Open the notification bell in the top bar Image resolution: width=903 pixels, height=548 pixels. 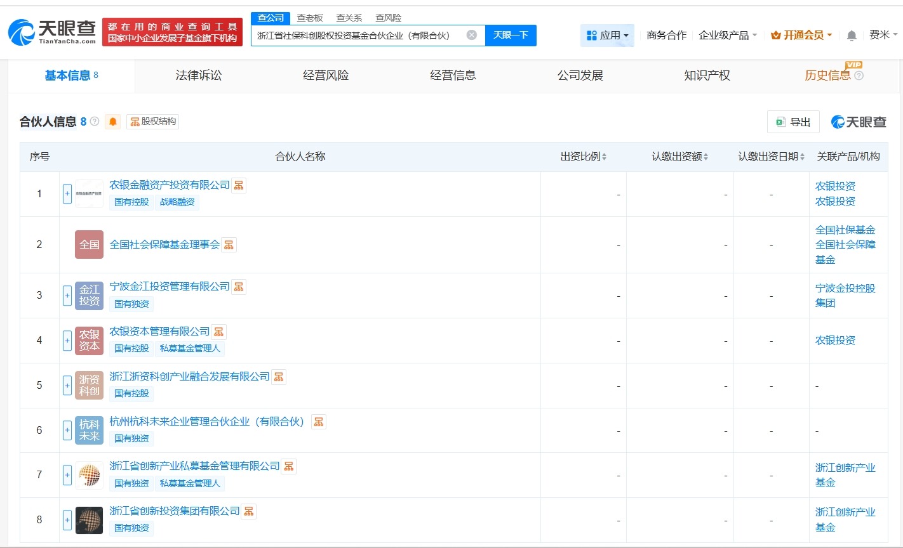[x=851, y=36]
